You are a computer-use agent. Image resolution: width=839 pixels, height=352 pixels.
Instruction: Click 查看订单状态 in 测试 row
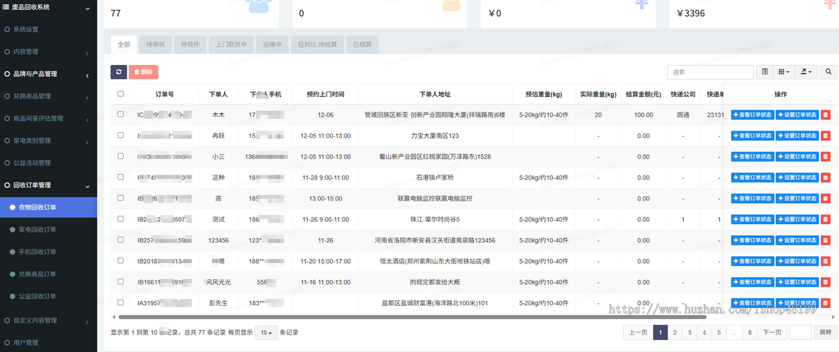753,220
